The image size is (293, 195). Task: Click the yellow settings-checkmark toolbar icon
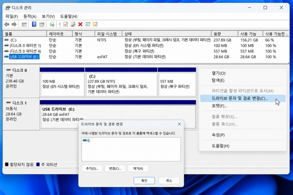(95, 24)
